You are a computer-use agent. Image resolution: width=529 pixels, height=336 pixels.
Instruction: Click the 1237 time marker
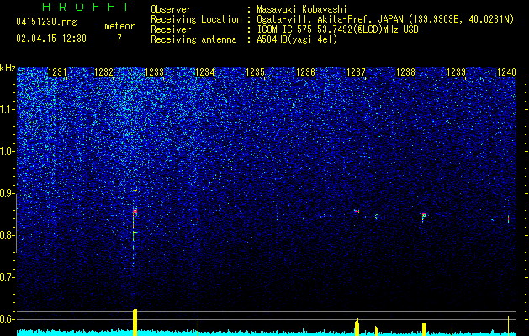[x=356, y=72]
